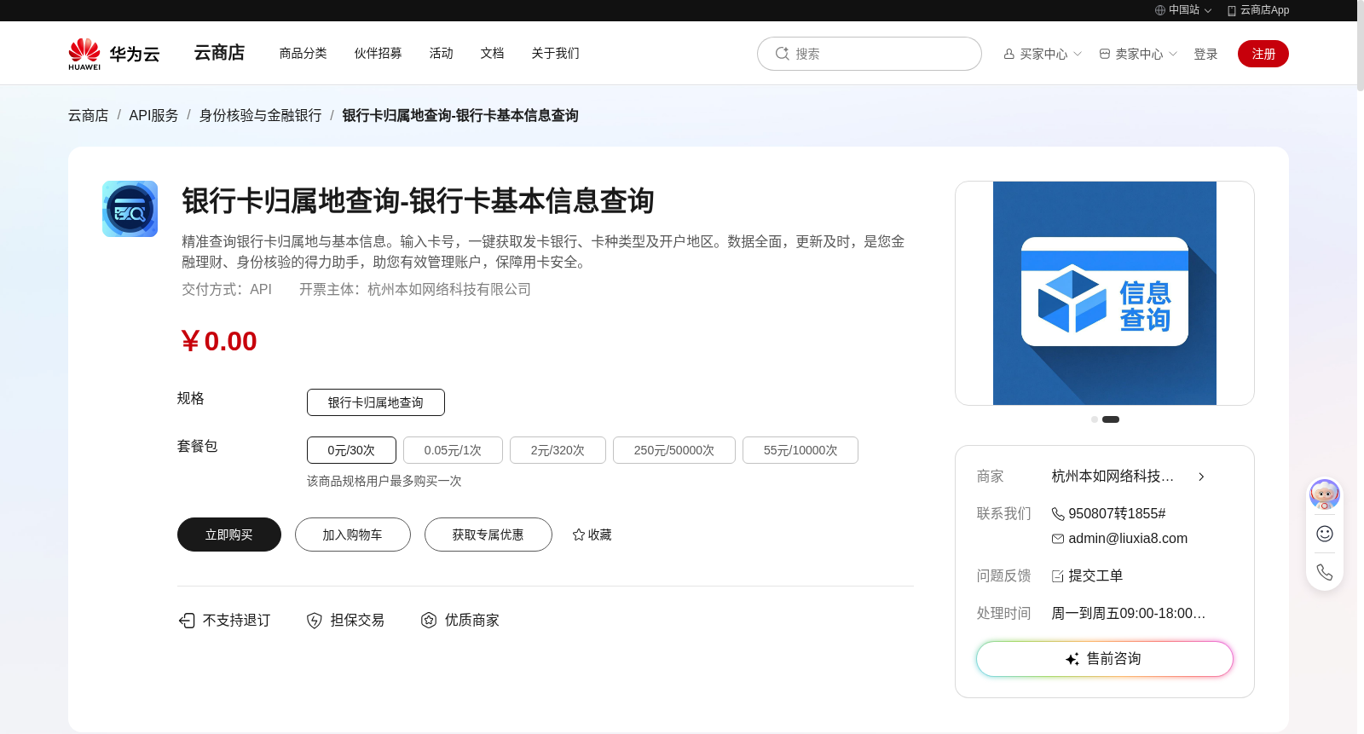Show second carousel image indicator
Image resolution: width=1364 pixels, height=734 pixels.
click(1111, 419)
